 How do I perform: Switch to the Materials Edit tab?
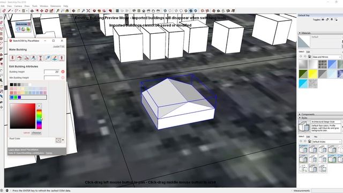(308, 51)
